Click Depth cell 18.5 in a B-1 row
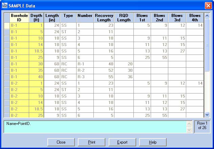This screenshot has width=214, height=149. (36, 51)
